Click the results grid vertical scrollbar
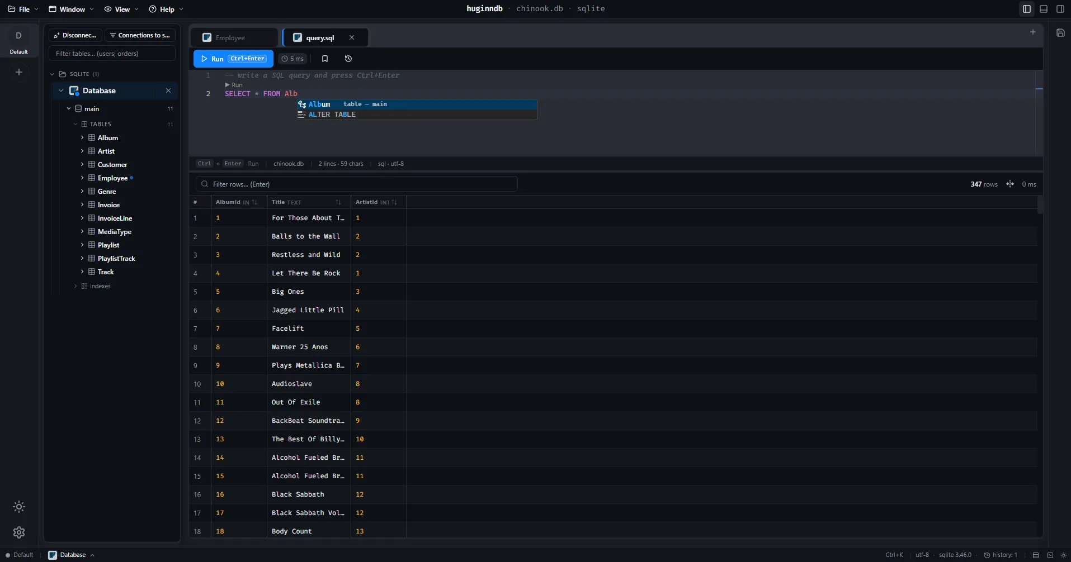The height and width of the screenshot is (562, 1071). 1040,205
